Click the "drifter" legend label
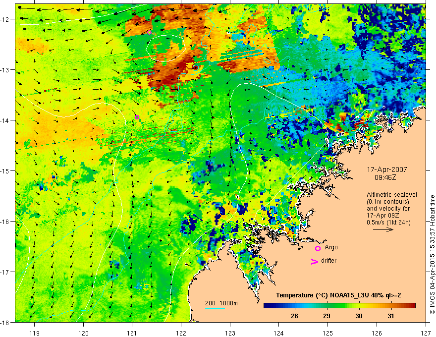 (x=328, y=261)
